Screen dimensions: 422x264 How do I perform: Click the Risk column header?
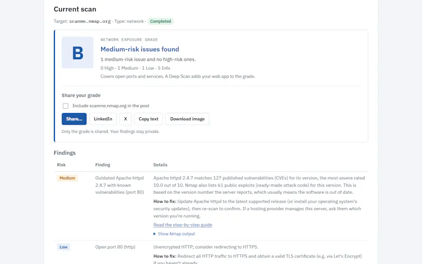click(61, 165)
